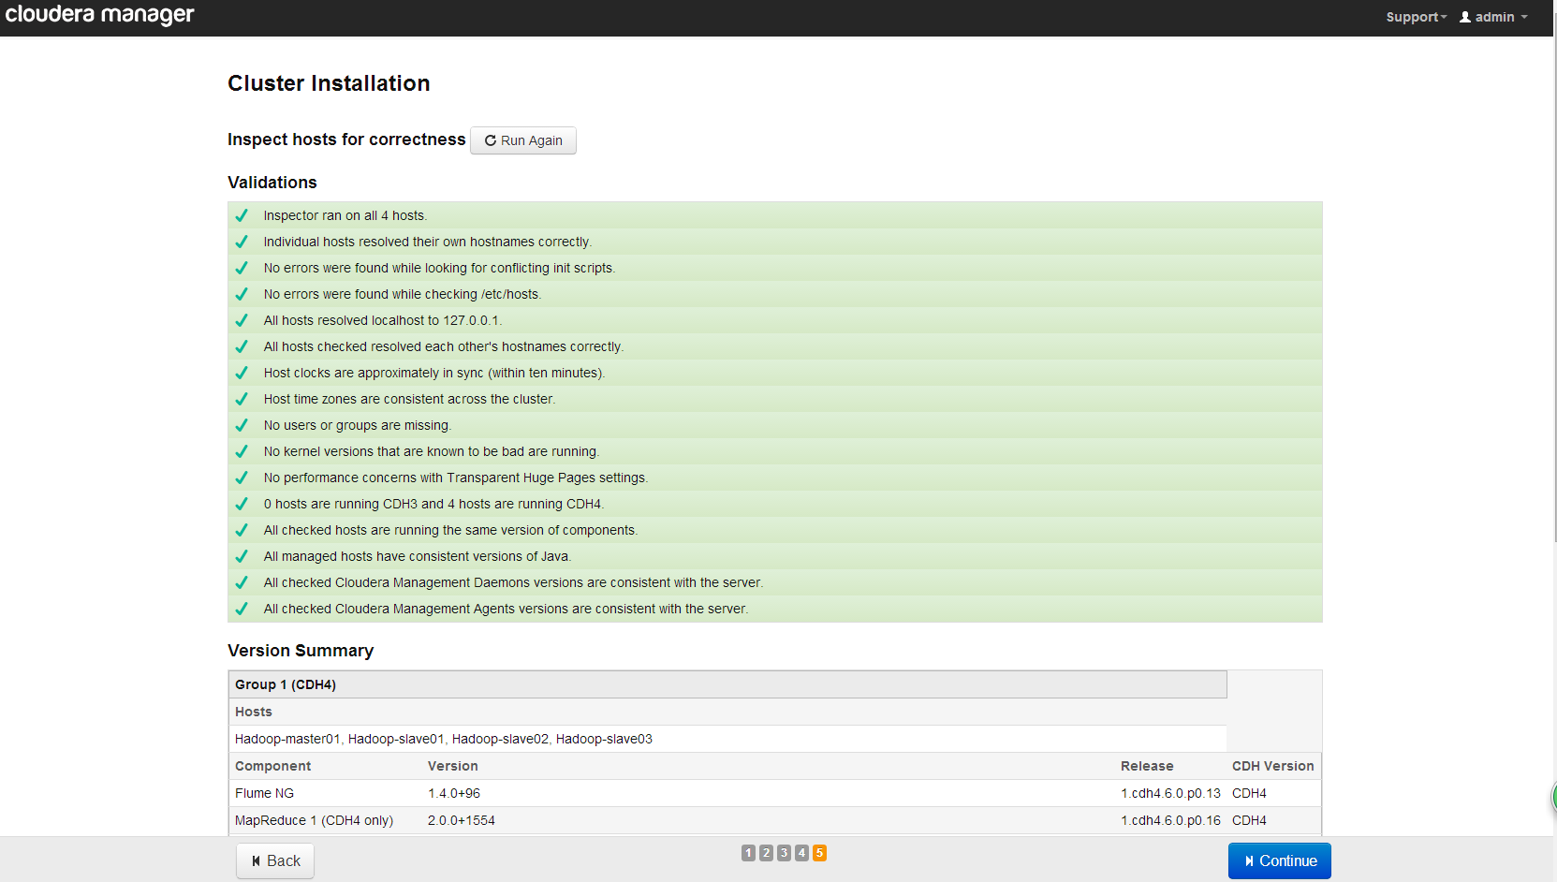
Task: Click the Version Summary heading
Action: (x=301, y=651)
